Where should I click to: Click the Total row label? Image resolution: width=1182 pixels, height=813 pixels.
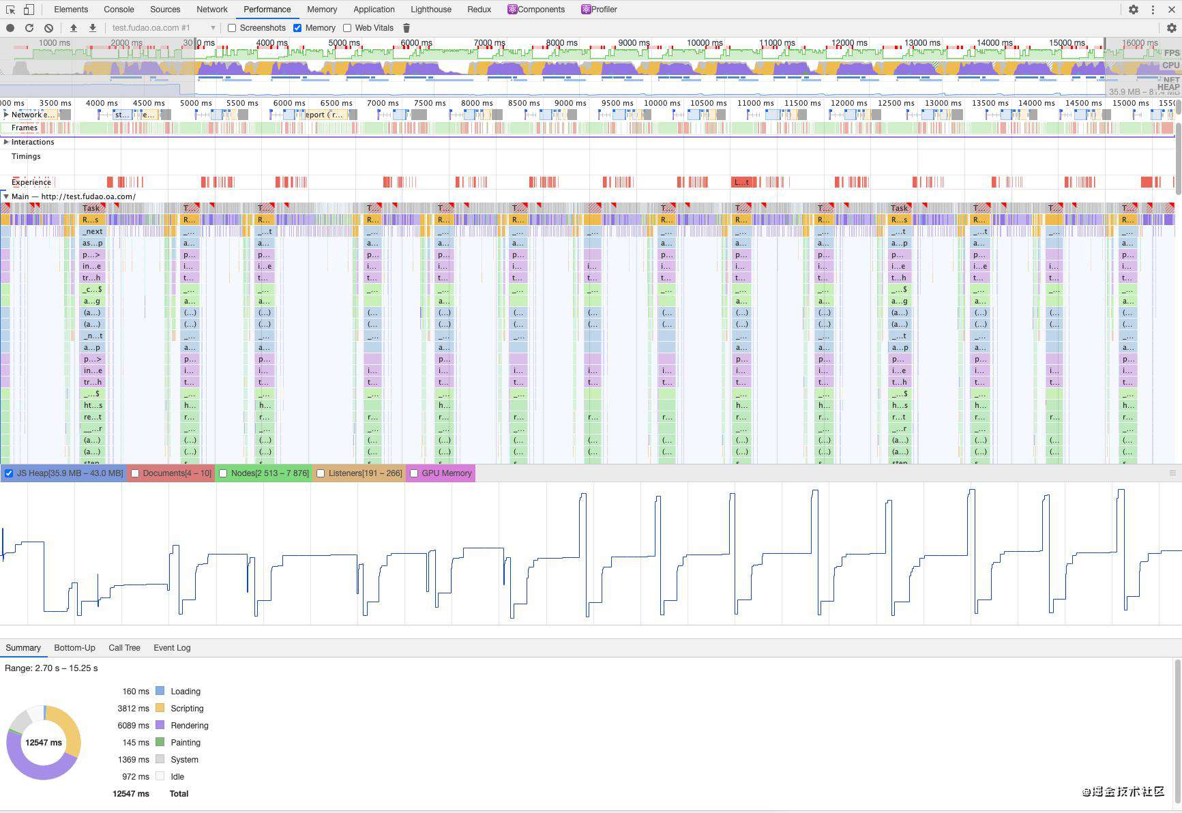(179, 793)
